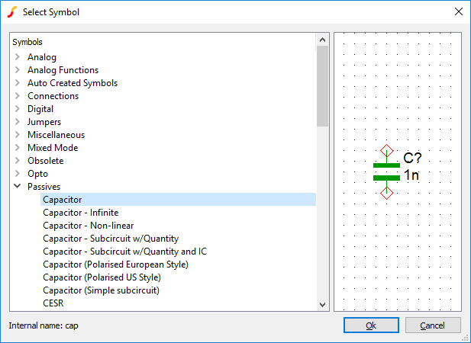Select the CESR symbol
Viewport: 471px width, 343px height.
coord(53,303)
